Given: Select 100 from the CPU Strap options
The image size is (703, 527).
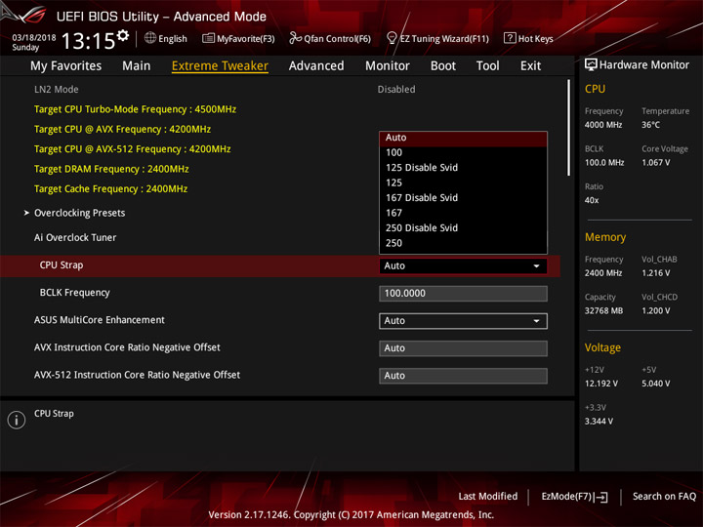Looking at the screenshot, I should point(463,153).
